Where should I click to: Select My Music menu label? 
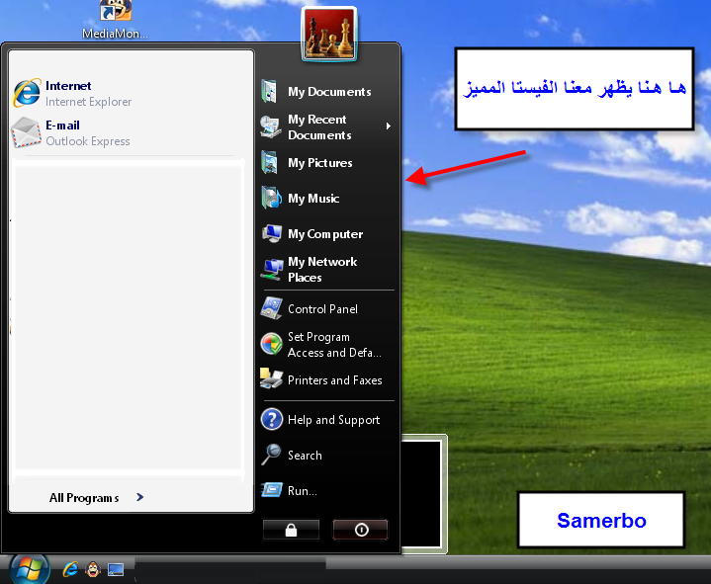point(313,199)
